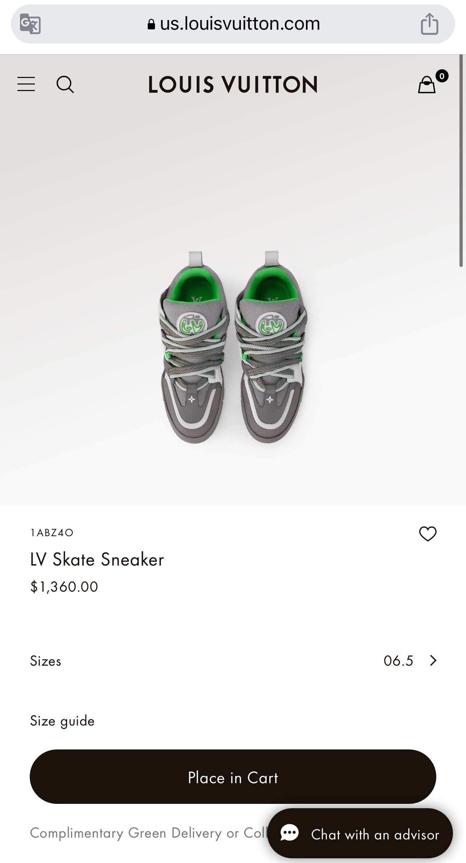Open the hamburger navigation menu

point(26,84)
